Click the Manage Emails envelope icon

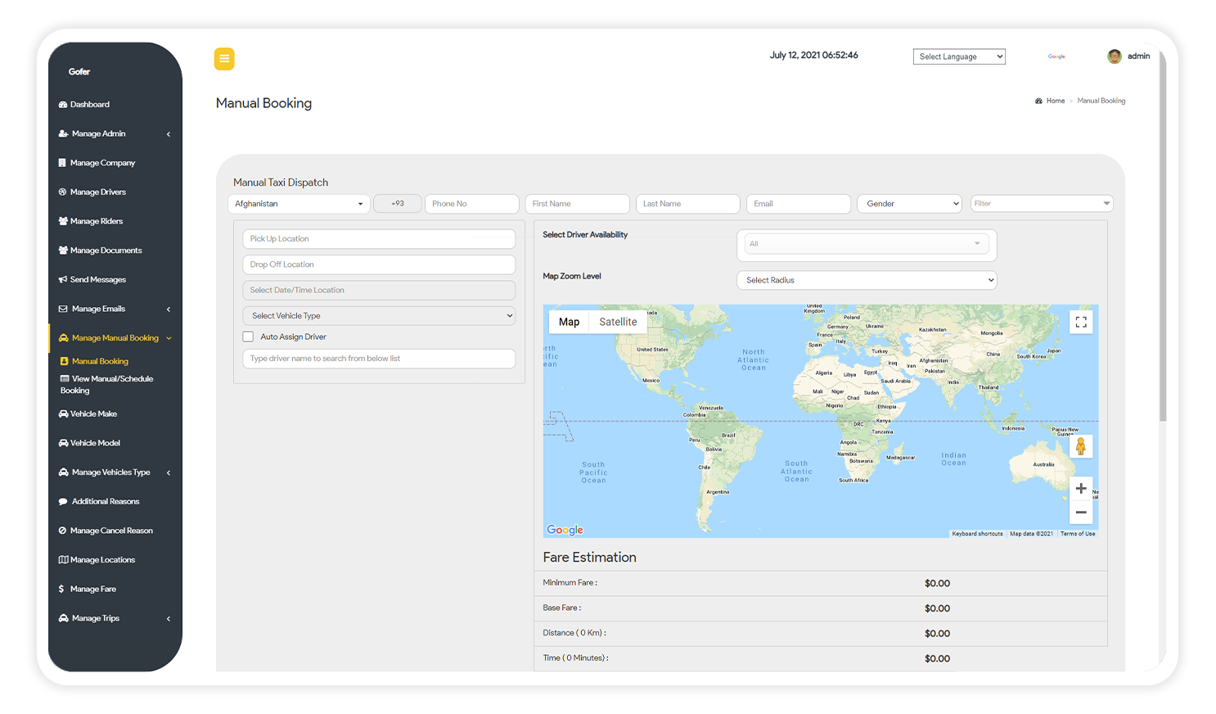tap(63, 309)
